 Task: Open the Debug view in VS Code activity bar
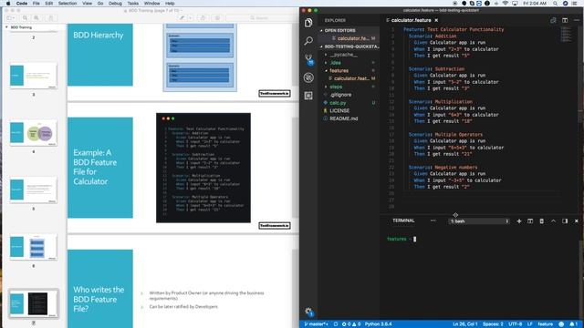pos(308,77)
